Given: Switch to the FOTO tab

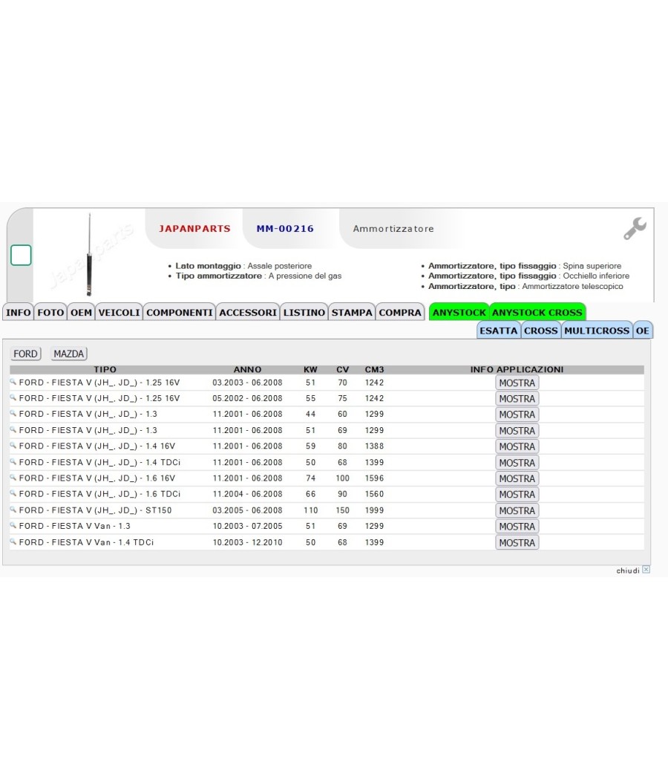Looking at the screenshot, I should [x=50, y=313].
